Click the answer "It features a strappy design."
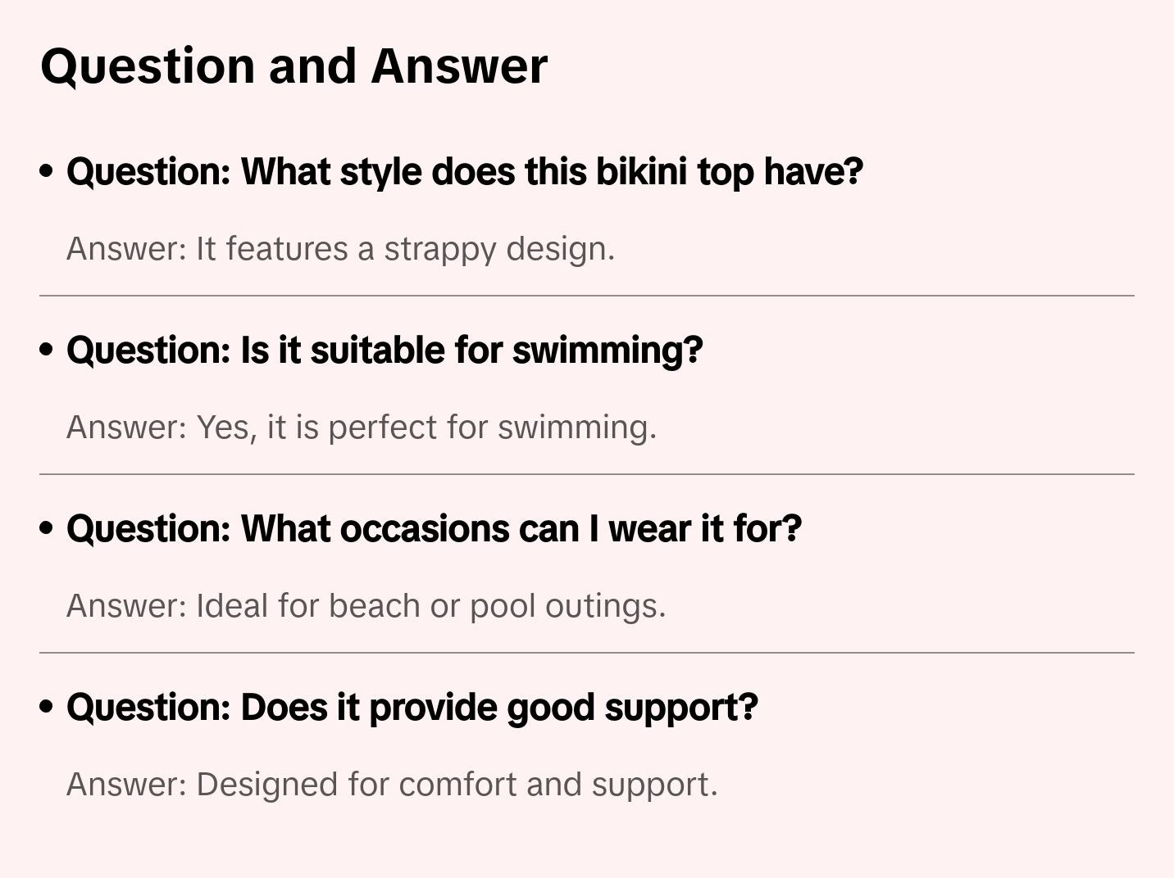This screenshot has height=878, width=1174. (x=340, y=249)
